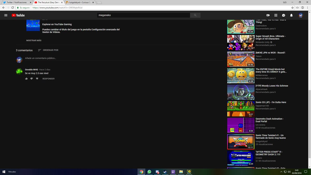The height and width of the screenshot is (175, 311).
Task: Click Osvaldo MHG's green avatar
Action: (19, 71)
